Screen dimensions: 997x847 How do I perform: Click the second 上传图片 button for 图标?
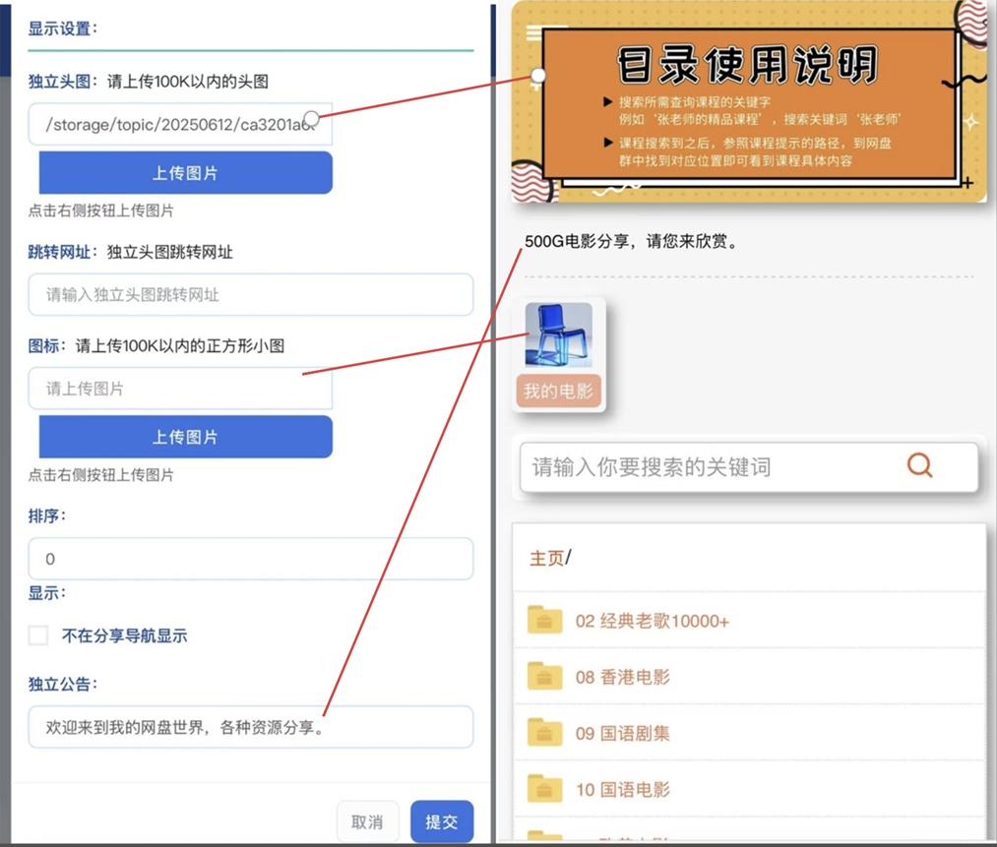coord(185,437)
